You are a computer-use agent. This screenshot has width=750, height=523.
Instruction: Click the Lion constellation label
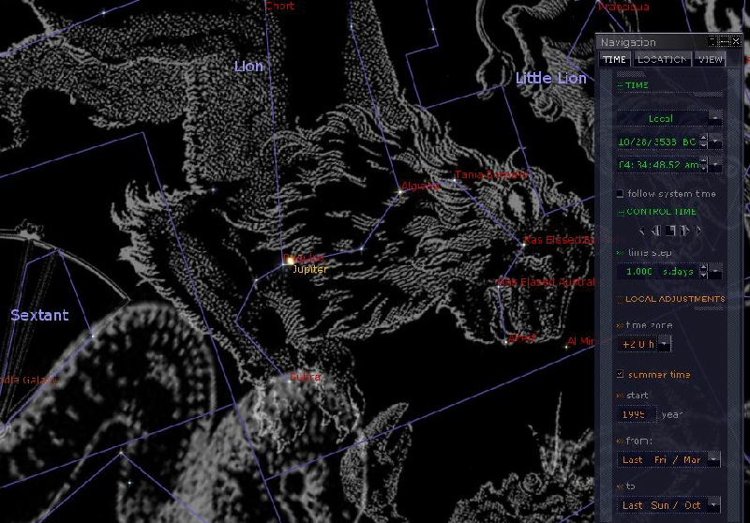248,67
